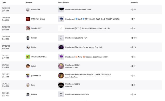Click the gaboele12a source name
The image size is (165, 101).
point(36,76)
